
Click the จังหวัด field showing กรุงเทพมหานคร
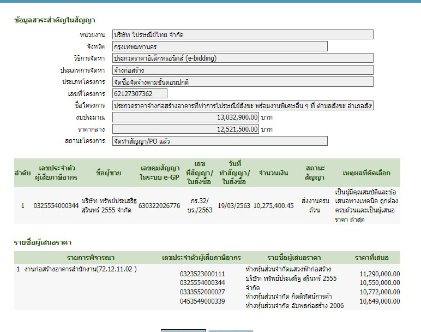click(x=219, y=46)
